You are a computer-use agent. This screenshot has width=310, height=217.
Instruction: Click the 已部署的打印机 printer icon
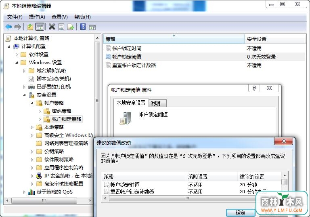click(x=31, y=87)
